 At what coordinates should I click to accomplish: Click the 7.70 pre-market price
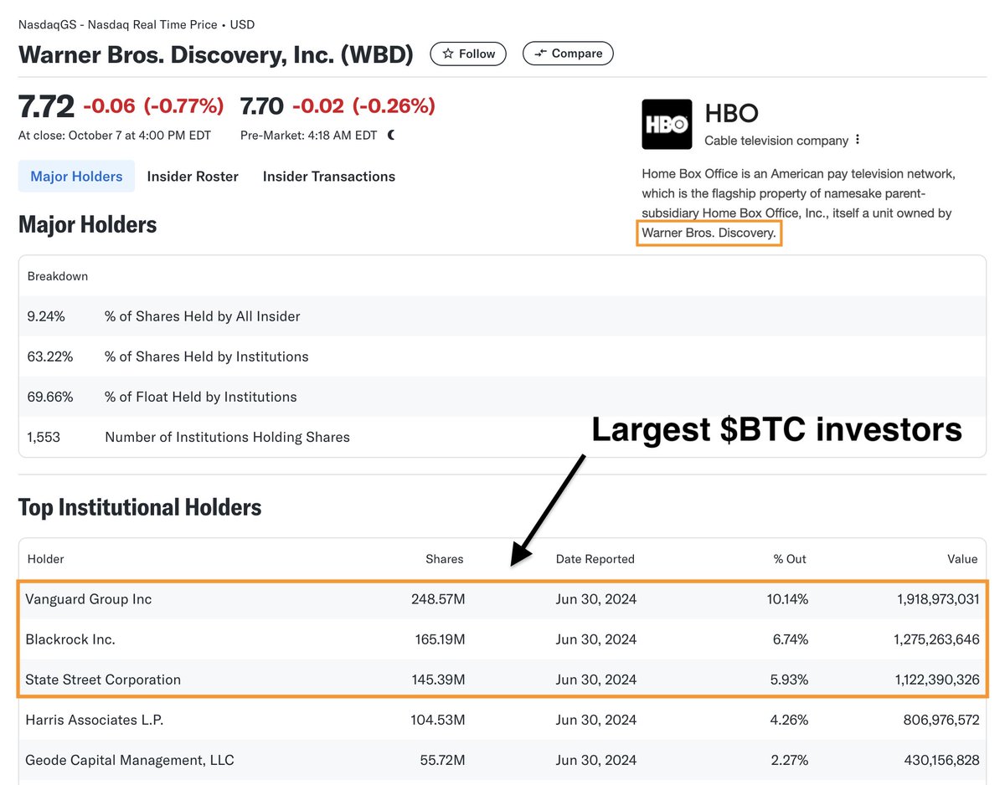coord(262,106)
